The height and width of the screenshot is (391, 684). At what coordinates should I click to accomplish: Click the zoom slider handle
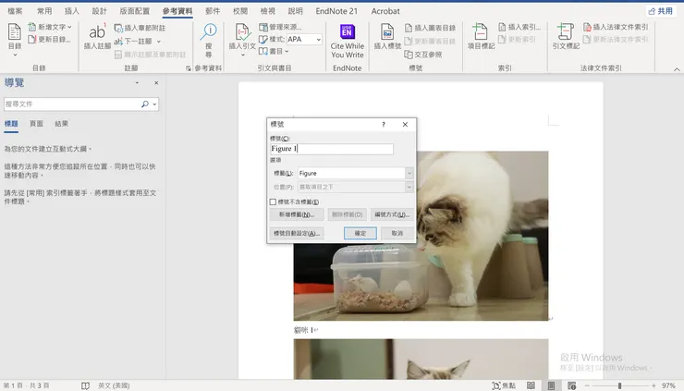pyautogui.click(x=619, y=385)
